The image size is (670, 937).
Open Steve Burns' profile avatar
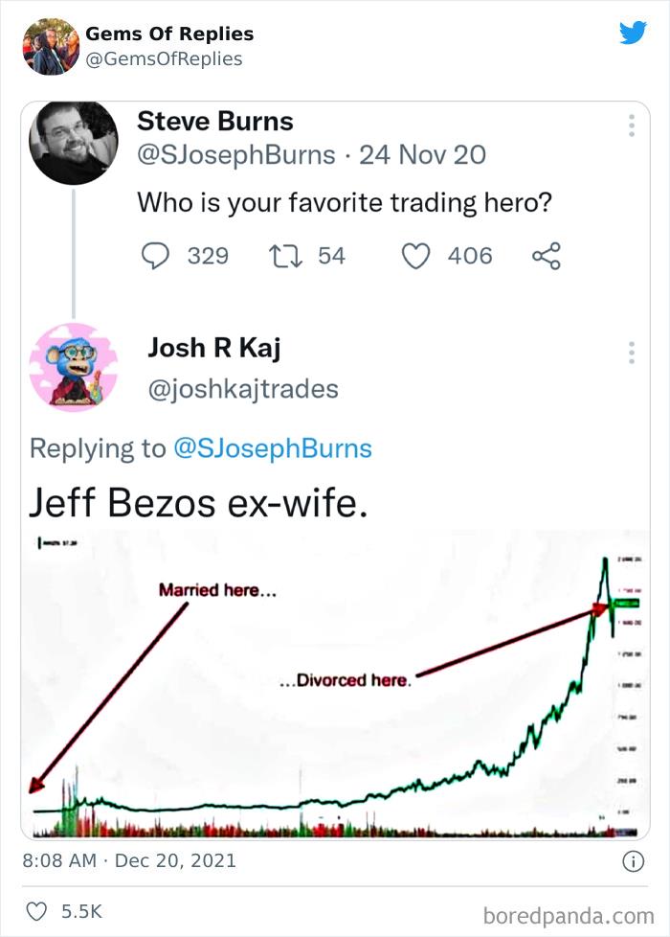[x=73, y=144]
